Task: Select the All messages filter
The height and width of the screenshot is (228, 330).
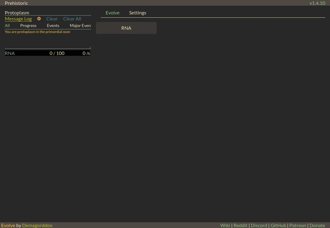Action: 7,25
